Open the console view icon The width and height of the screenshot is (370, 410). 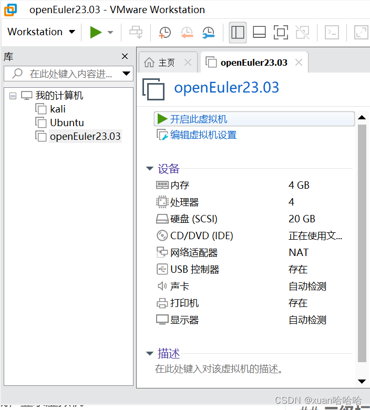coord(332,33)
